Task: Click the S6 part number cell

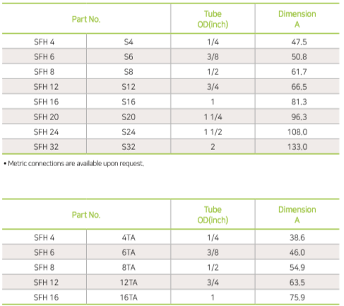Action: coord(129,57)
